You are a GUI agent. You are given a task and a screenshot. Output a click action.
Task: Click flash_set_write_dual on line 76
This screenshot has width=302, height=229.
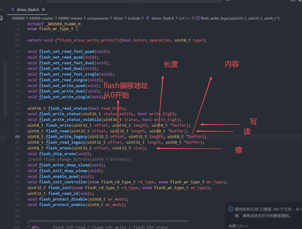pyautogui.click(x=62, y=91)
